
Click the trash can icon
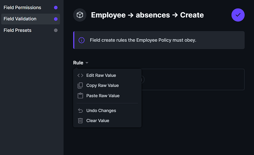(80, 120)
